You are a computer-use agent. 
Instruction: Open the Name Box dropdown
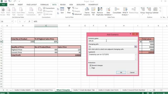[x=12, y=21]
